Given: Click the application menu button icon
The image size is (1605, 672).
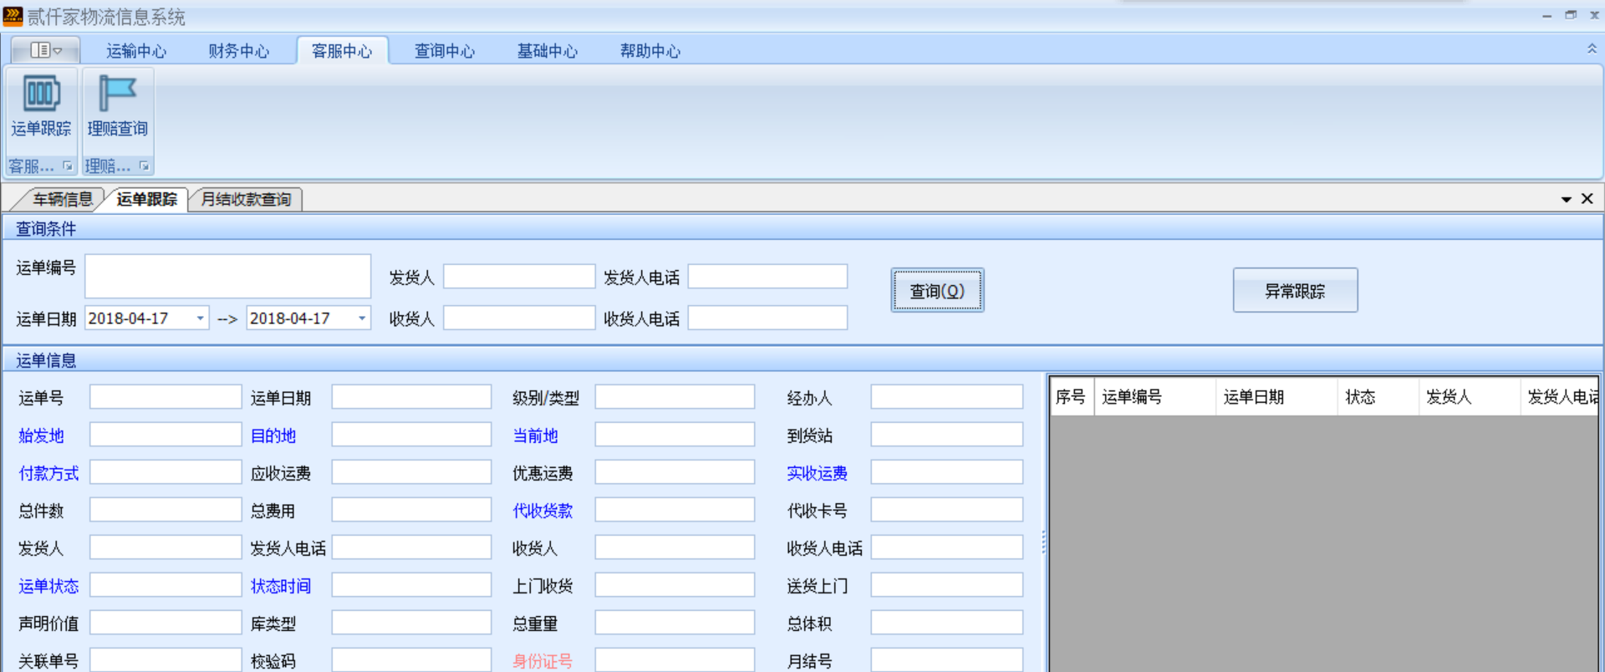Looking at the screenshot, I should coord(46,50).
